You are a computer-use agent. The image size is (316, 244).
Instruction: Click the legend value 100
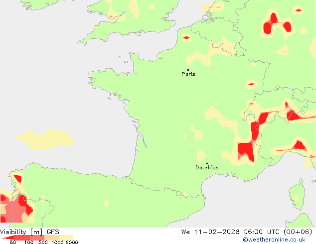(29, 242)
